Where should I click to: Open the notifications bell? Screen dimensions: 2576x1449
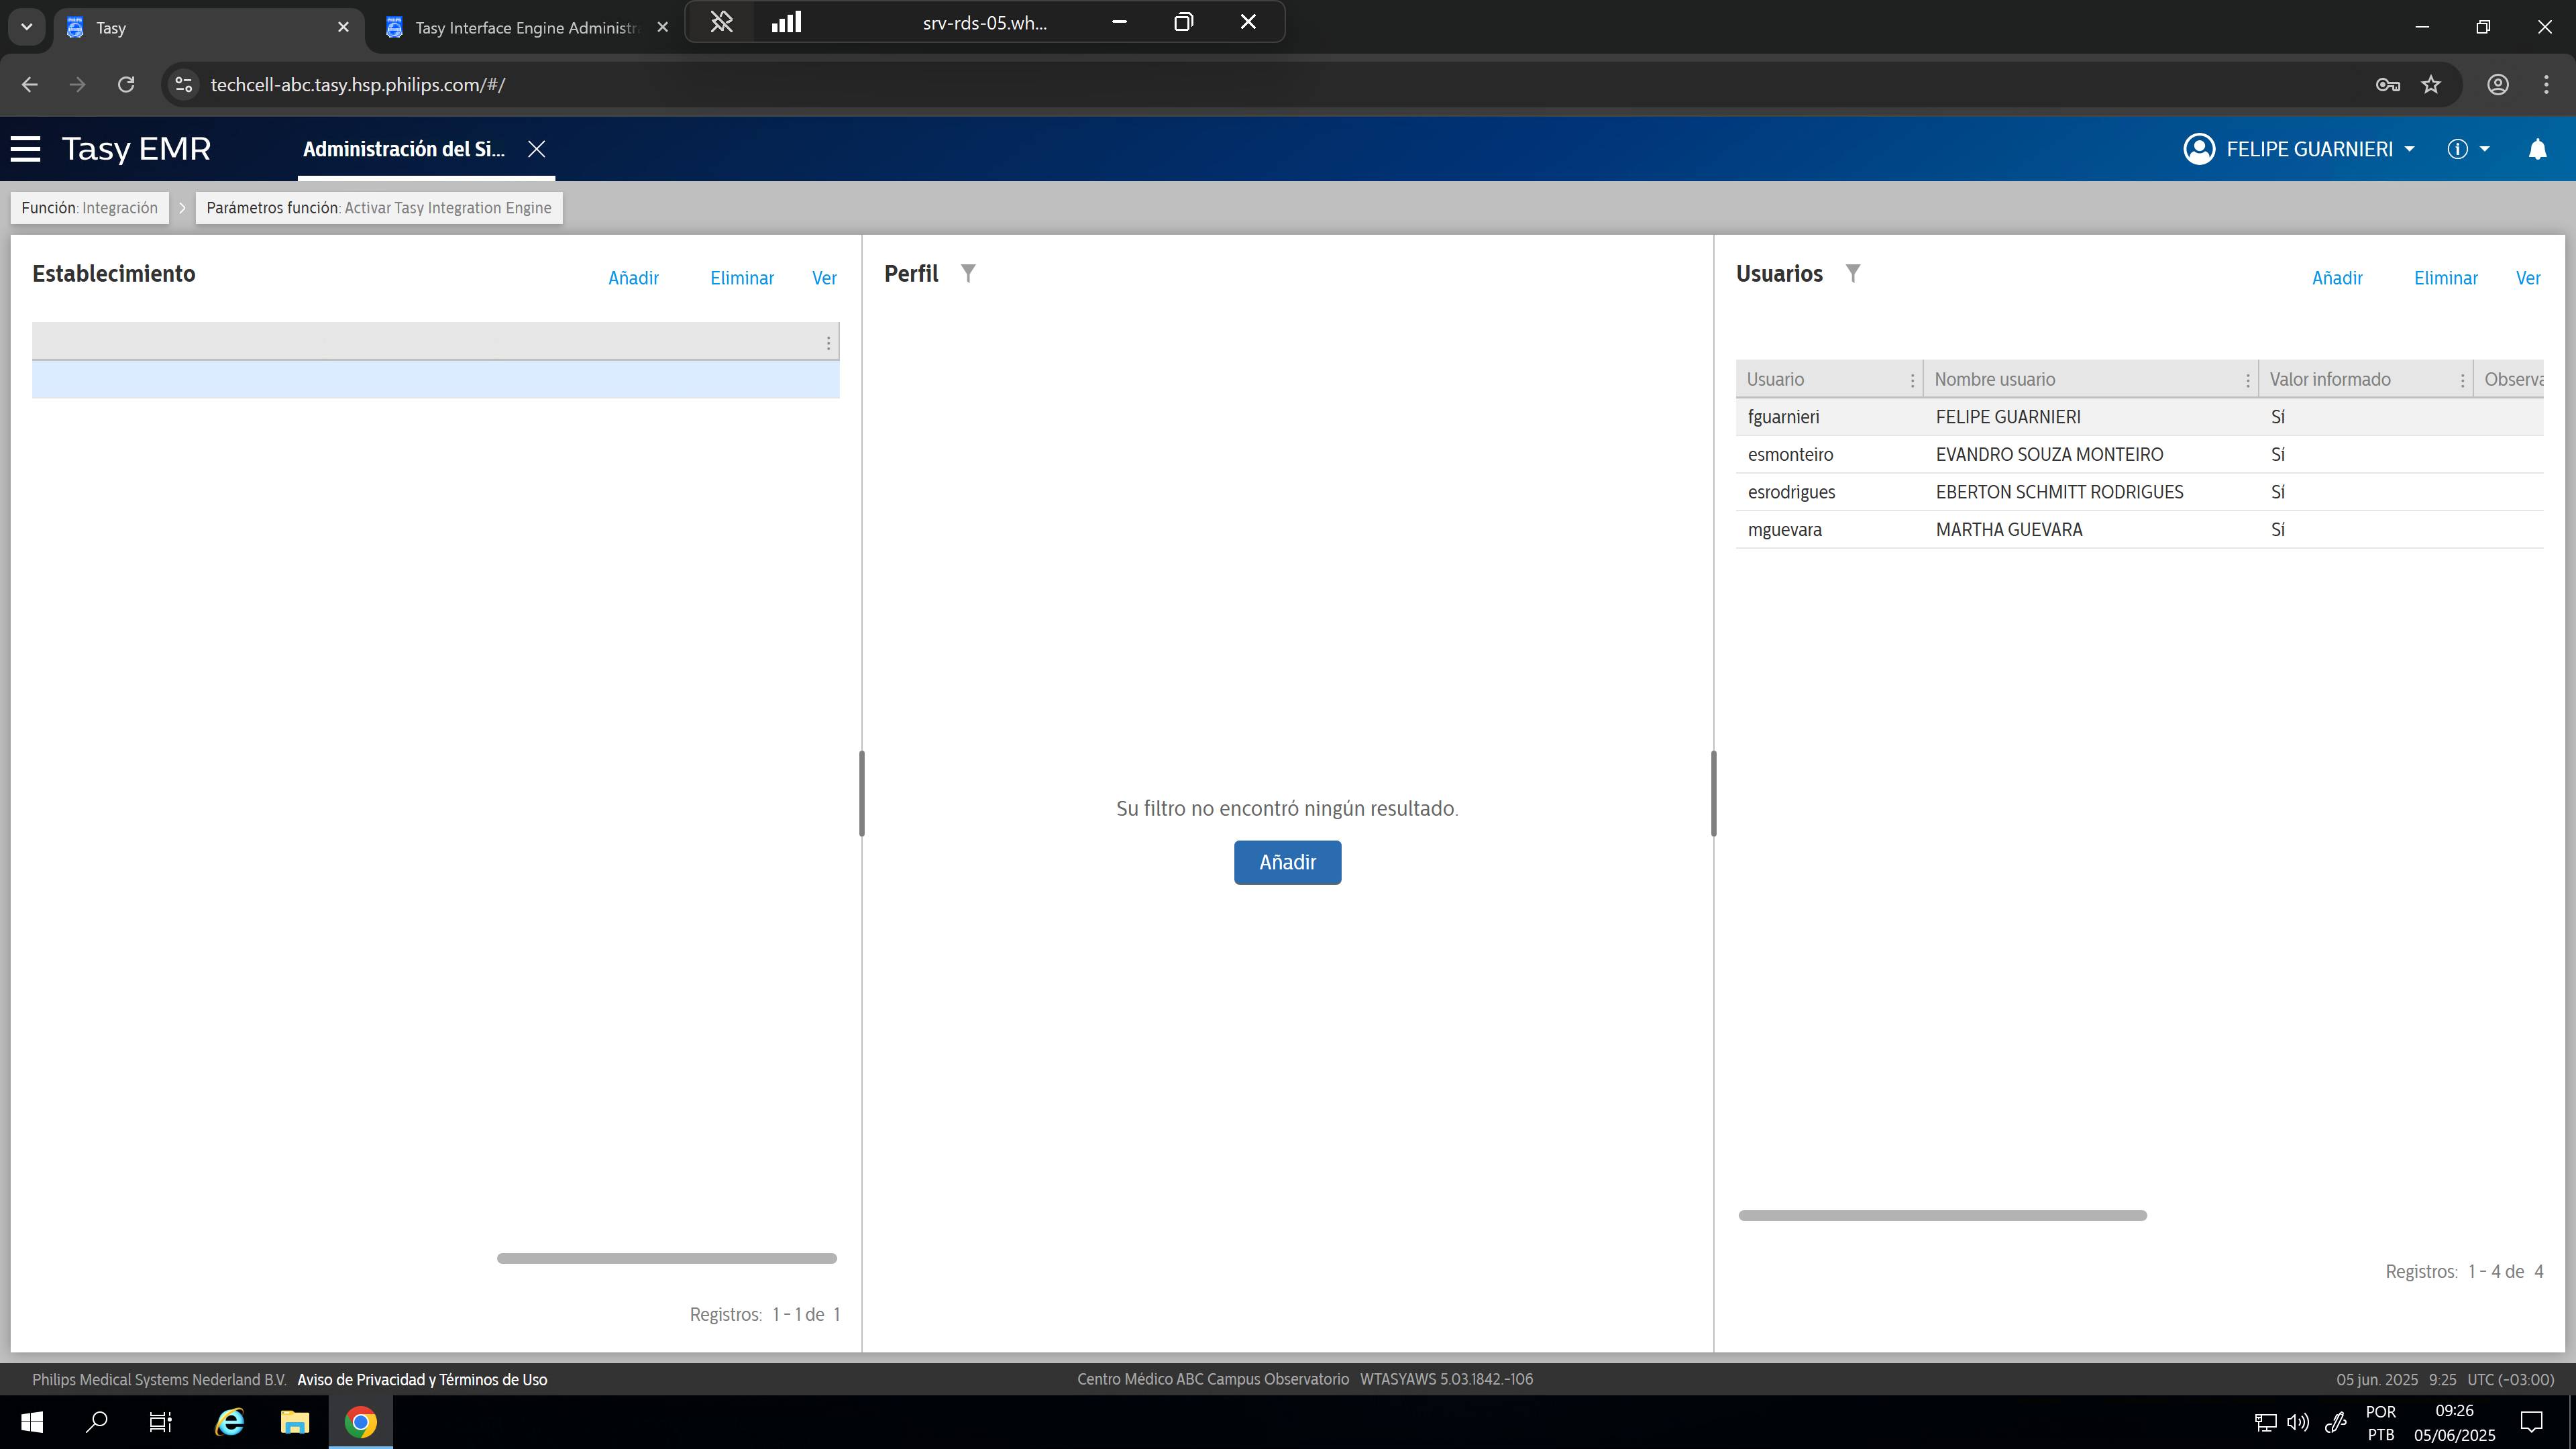(x=2537, y=149)
